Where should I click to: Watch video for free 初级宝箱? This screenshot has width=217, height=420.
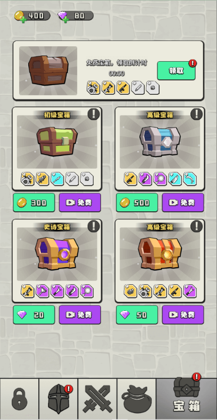point(80,203)
